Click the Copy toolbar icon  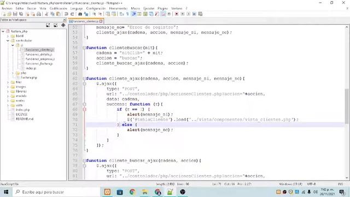tap(52, 14)
